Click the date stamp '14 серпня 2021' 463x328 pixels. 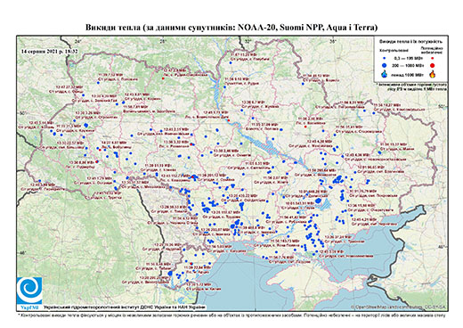50,51
